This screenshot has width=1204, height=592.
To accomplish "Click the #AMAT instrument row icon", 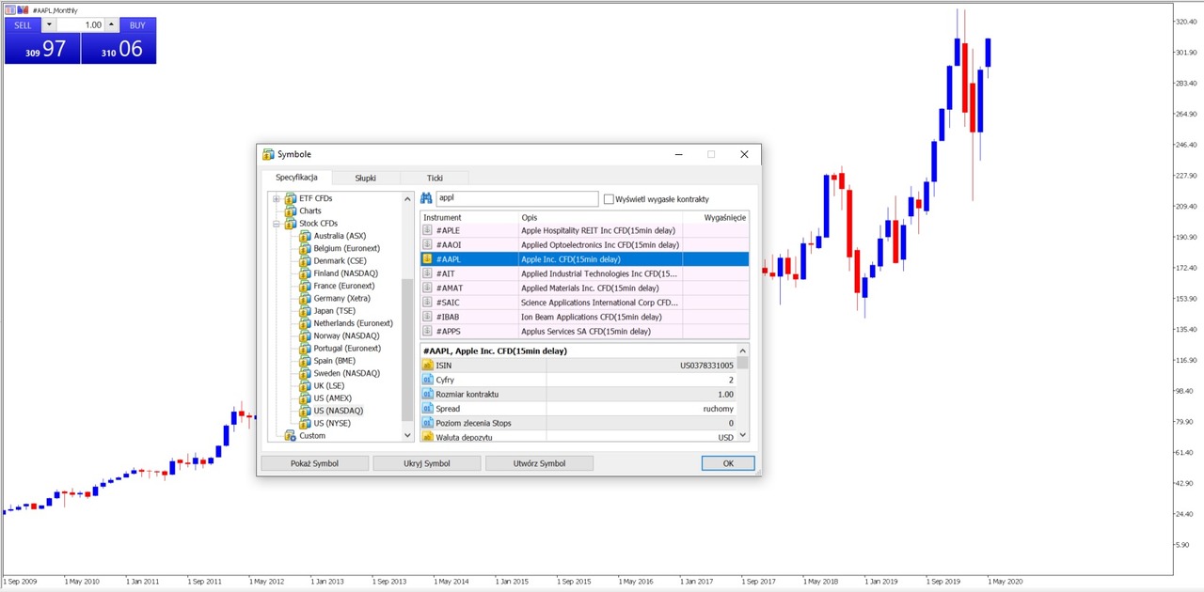I will [x=427, y=288].
